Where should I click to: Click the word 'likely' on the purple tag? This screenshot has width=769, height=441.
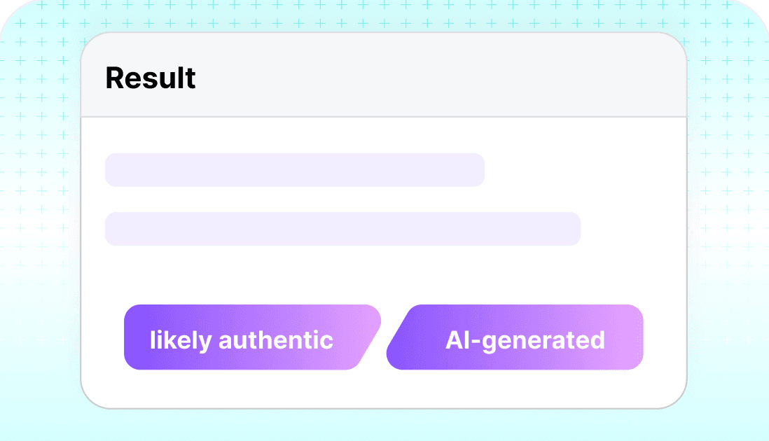(181, 340)
